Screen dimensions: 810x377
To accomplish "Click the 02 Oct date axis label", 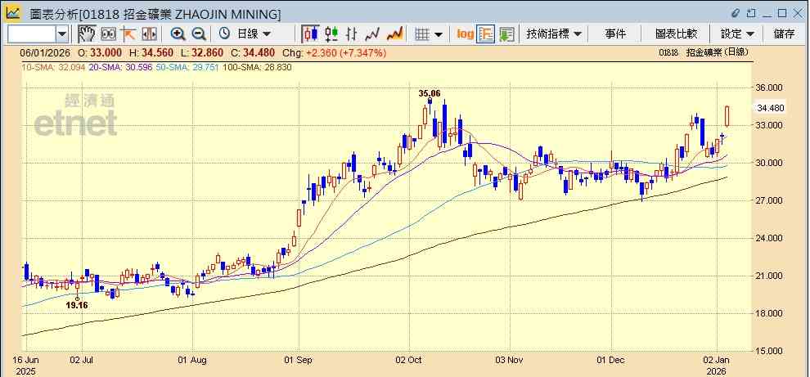I will 409,360.
